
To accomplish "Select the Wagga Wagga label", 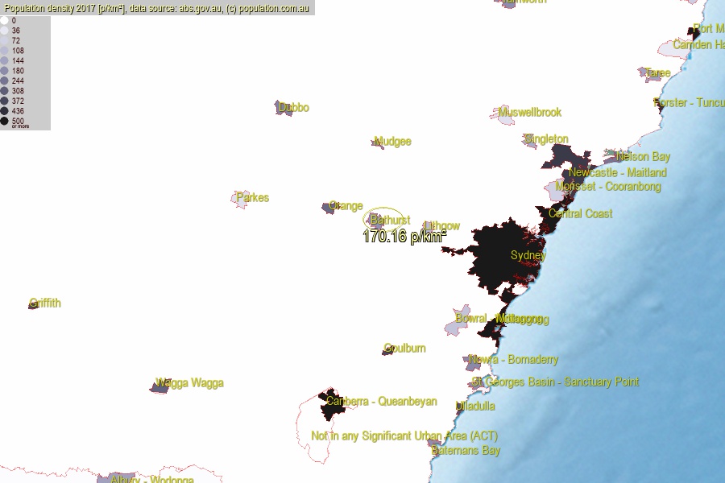I will 189,383.
